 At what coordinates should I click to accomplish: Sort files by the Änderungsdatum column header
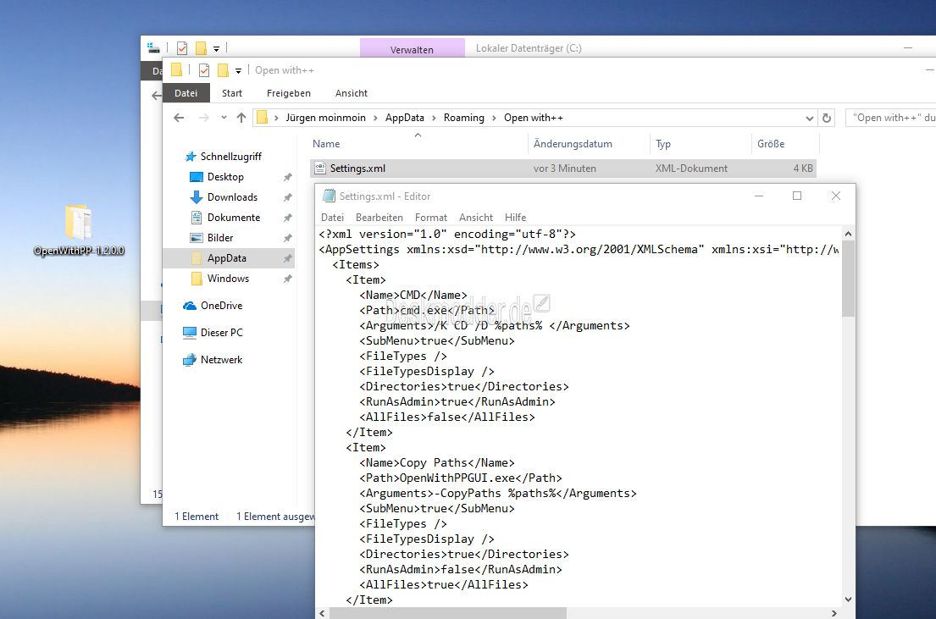(x=589, y=143)
